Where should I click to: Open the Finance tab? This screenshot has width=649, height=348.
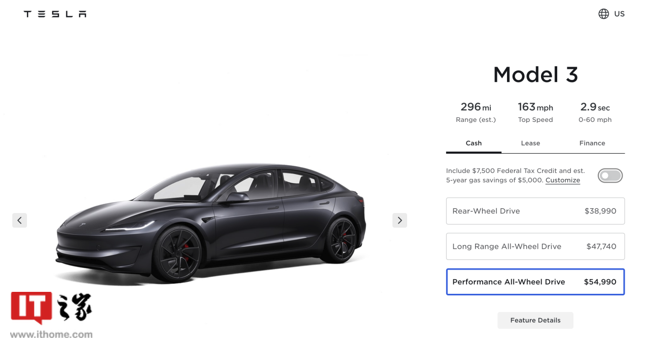point(592,143)
